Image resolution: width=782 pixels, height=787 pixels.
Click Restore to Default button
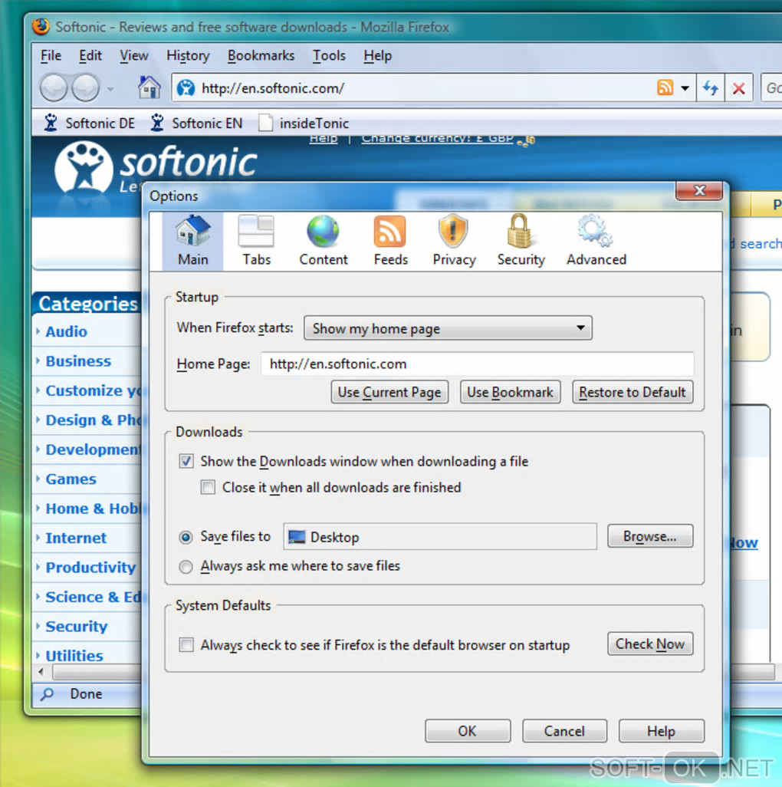tap(632, 392)
